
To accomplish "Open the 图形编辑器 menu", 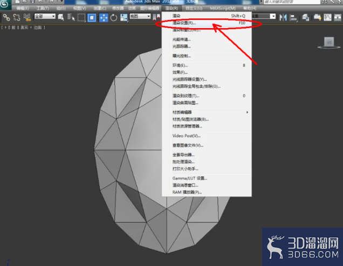I will pyautogui.click(x=149, y=8).
